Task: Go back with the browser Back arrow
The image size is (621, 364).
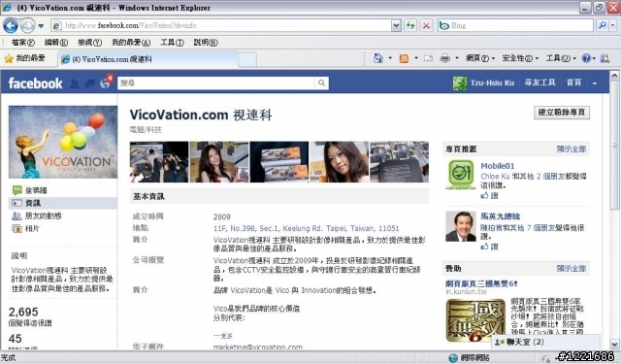Action: coord(11,26)
